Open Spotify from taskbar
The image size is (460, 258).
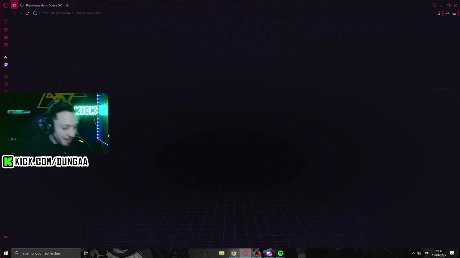[x=281, y=253]
